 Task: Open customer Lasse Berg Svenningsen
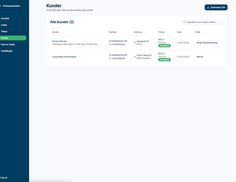click(x=64, y=57)
